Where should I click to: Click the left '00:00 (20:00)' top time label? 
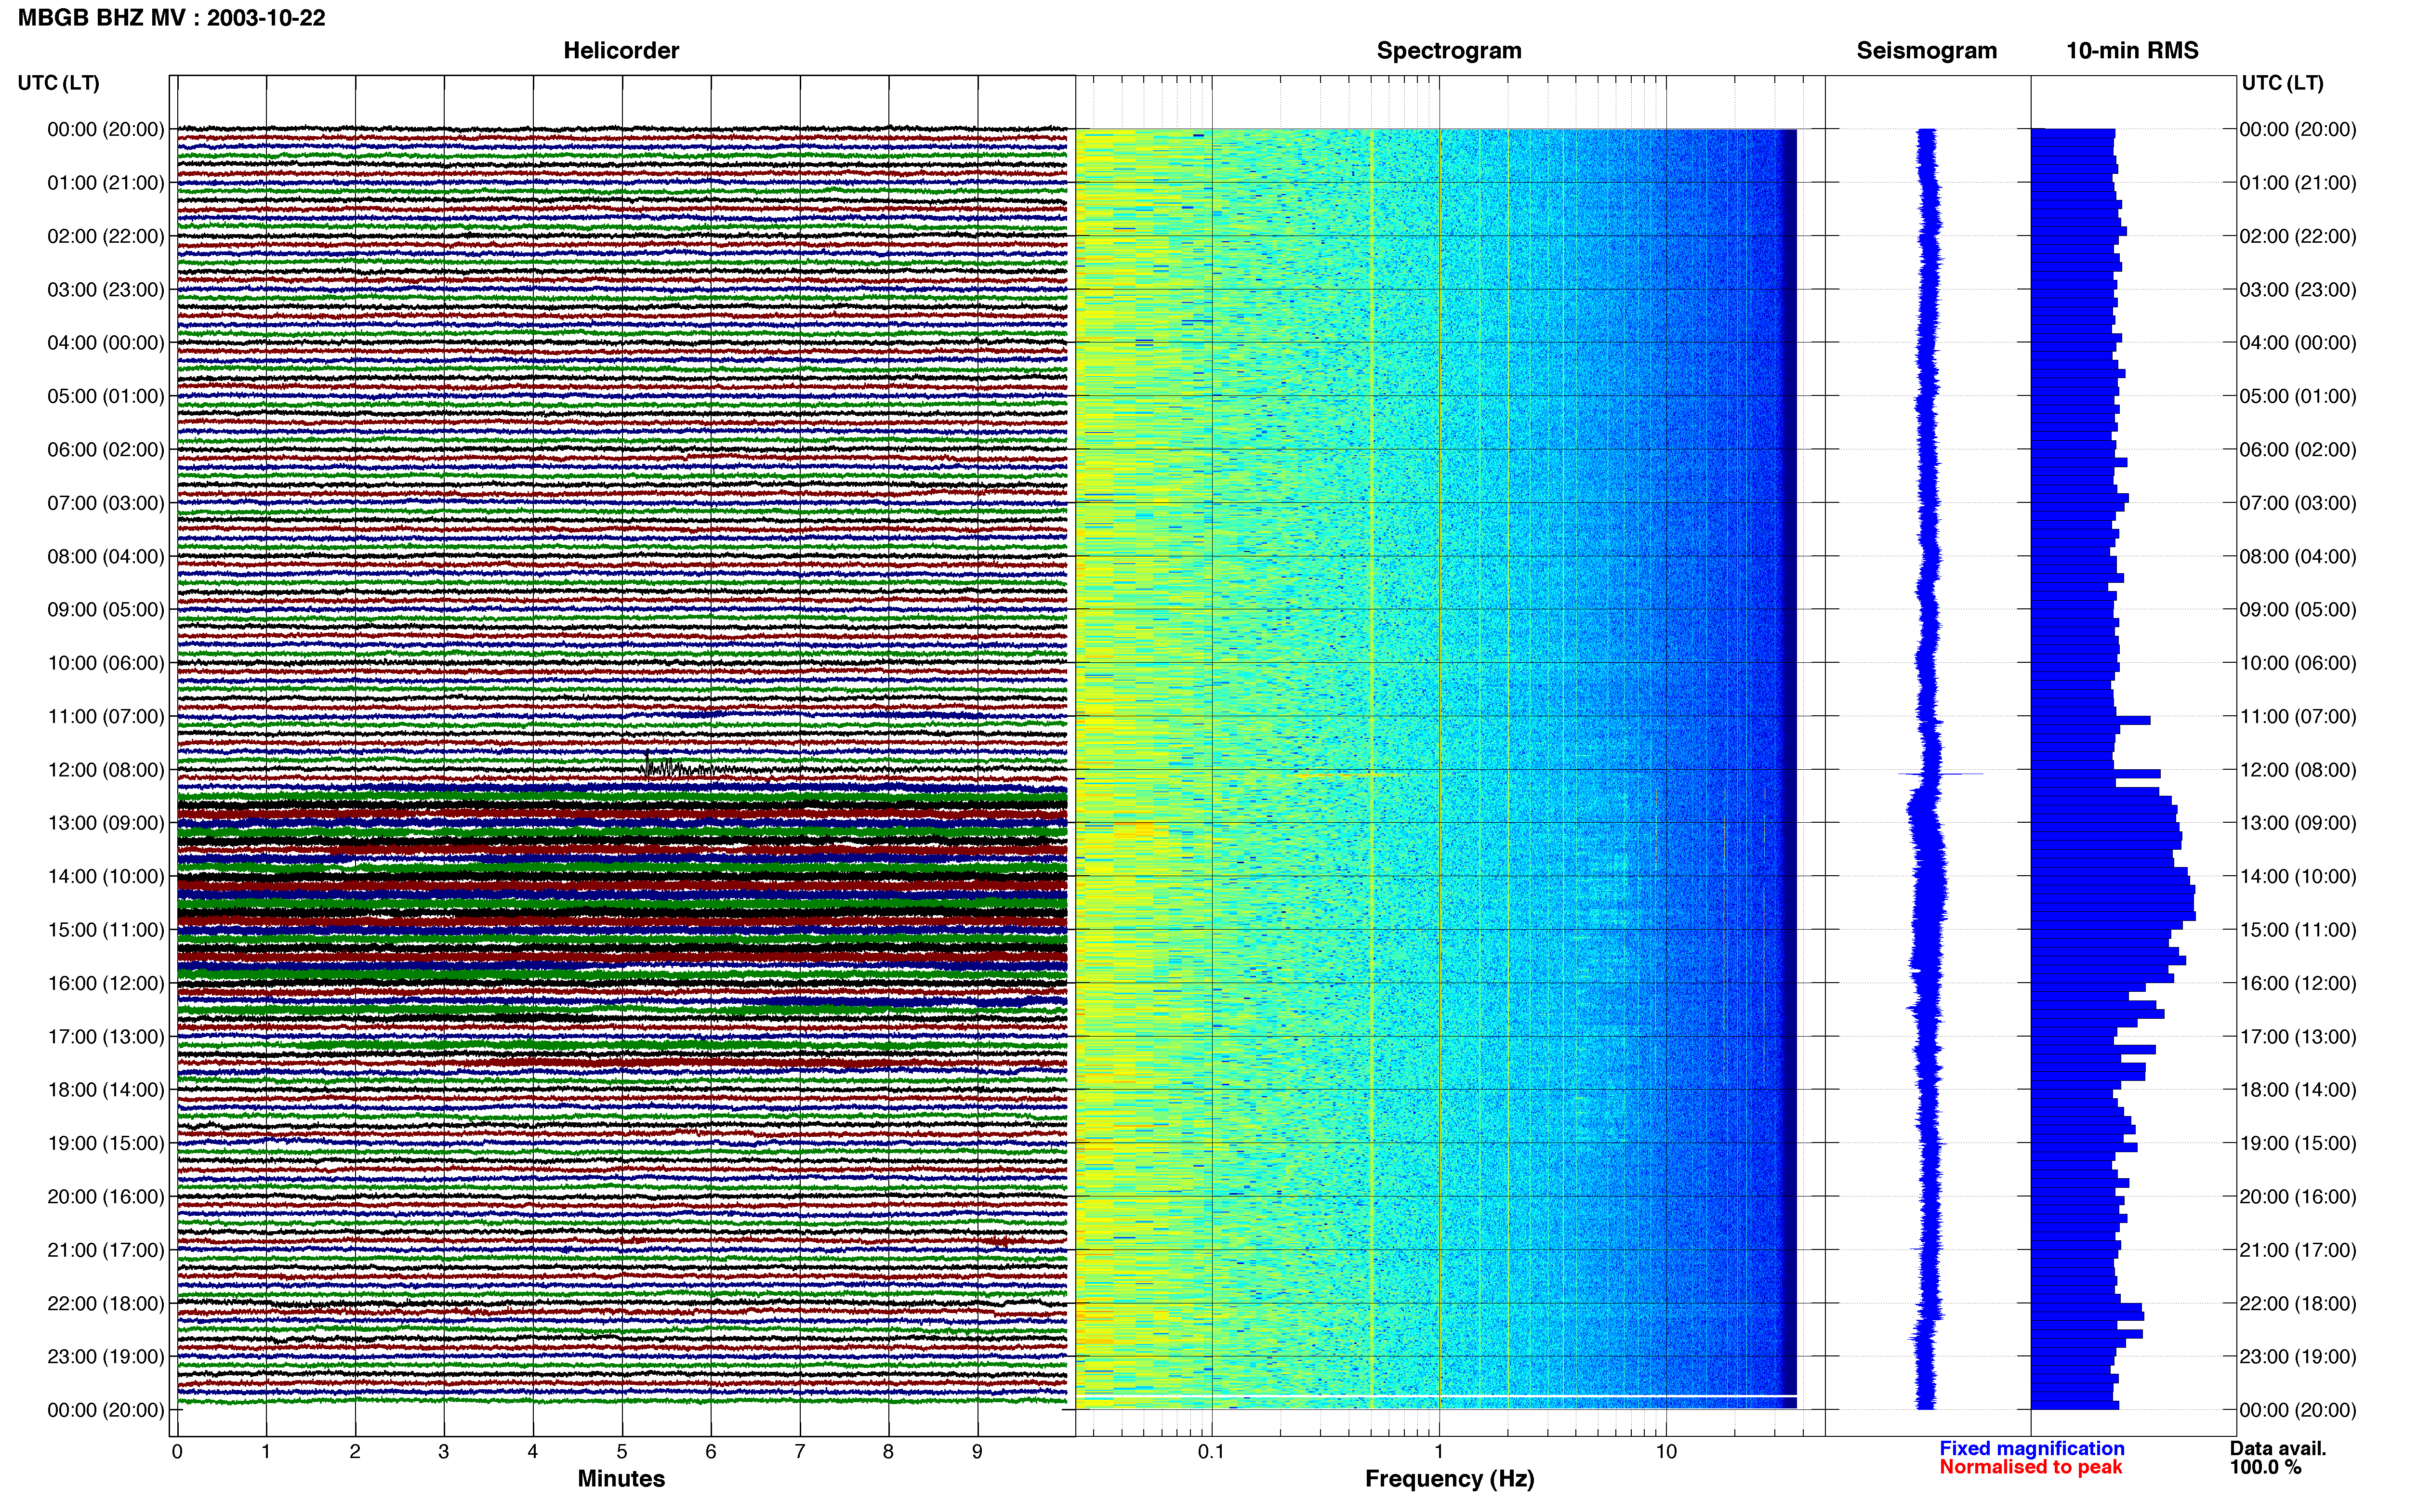[x=106, y=129]
